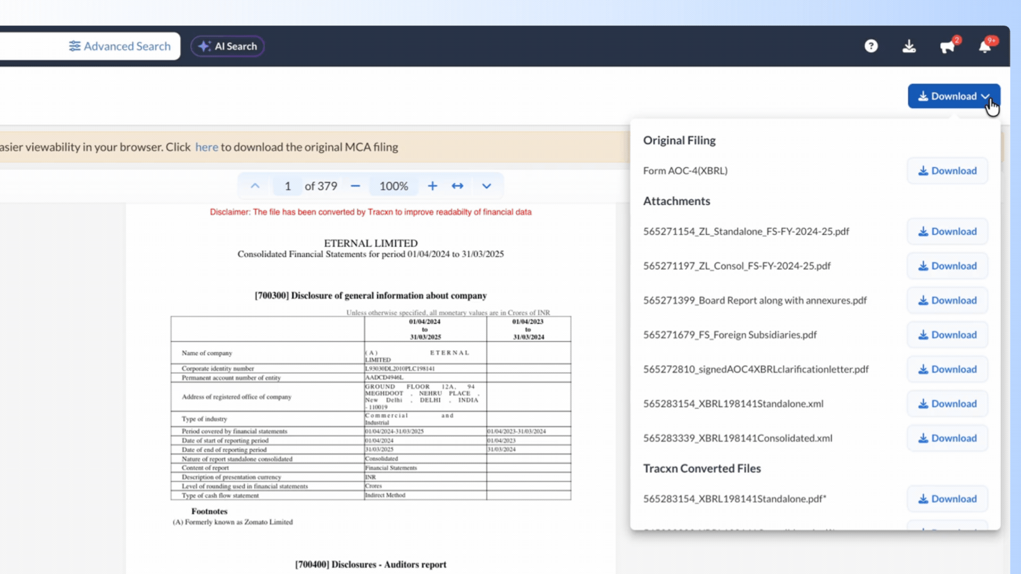This screenshot has height=574, width=1021.
Task: Open the downloads tray icon in header
Action: [x=909, y=46]
